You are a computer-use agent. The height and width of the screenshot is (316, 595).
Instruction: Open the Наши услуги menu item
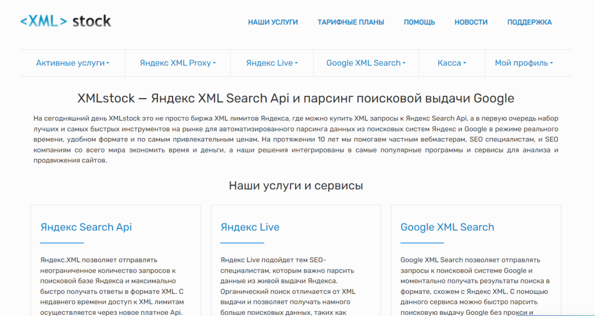273,23
